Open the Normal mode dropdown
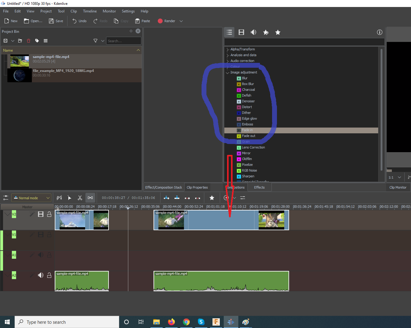The height and width of the screenshot is (328, 411). pos(31,198)
